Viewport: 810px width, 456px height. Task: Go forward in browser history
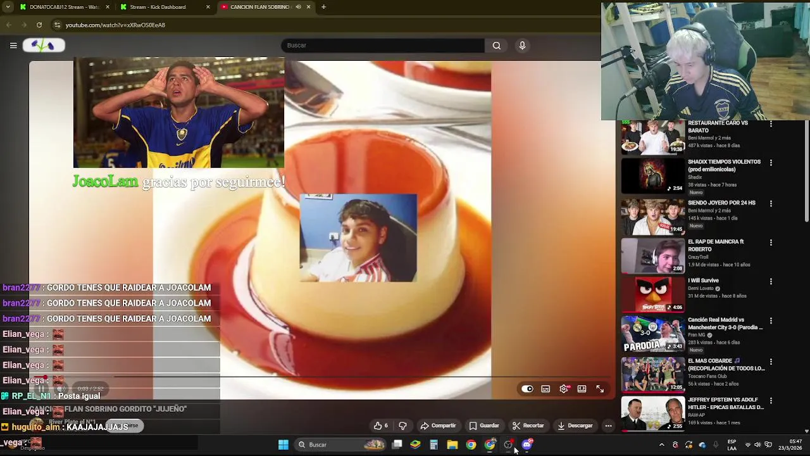click(24, 25)
